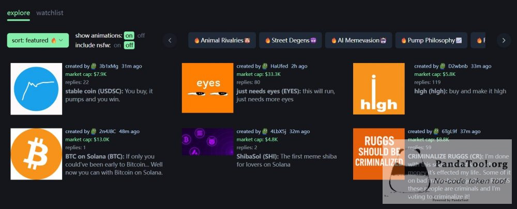Click market cap: $4.8K text

[257, 139]
